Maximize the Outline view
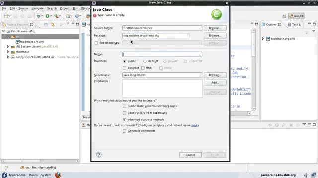Image resolution: width=318 pixels, height=178 pixels. (314, 24)
